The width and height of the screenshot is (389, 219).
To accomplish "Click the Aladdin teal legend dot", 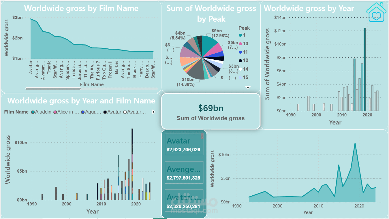I will coord(32,112).
